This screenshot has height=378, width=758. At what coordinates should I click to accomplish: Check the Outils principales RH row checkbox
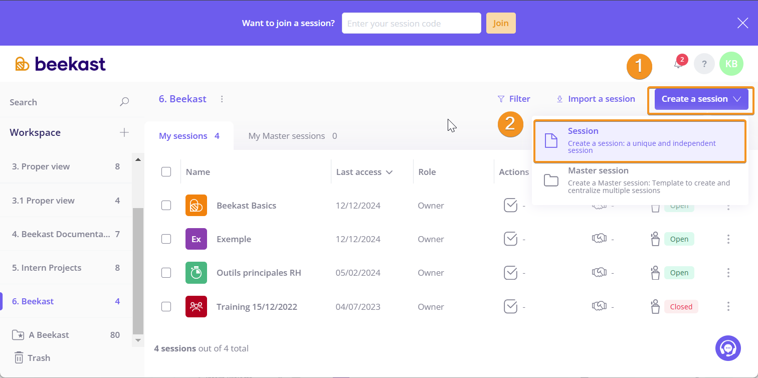(x=166, y=273)
